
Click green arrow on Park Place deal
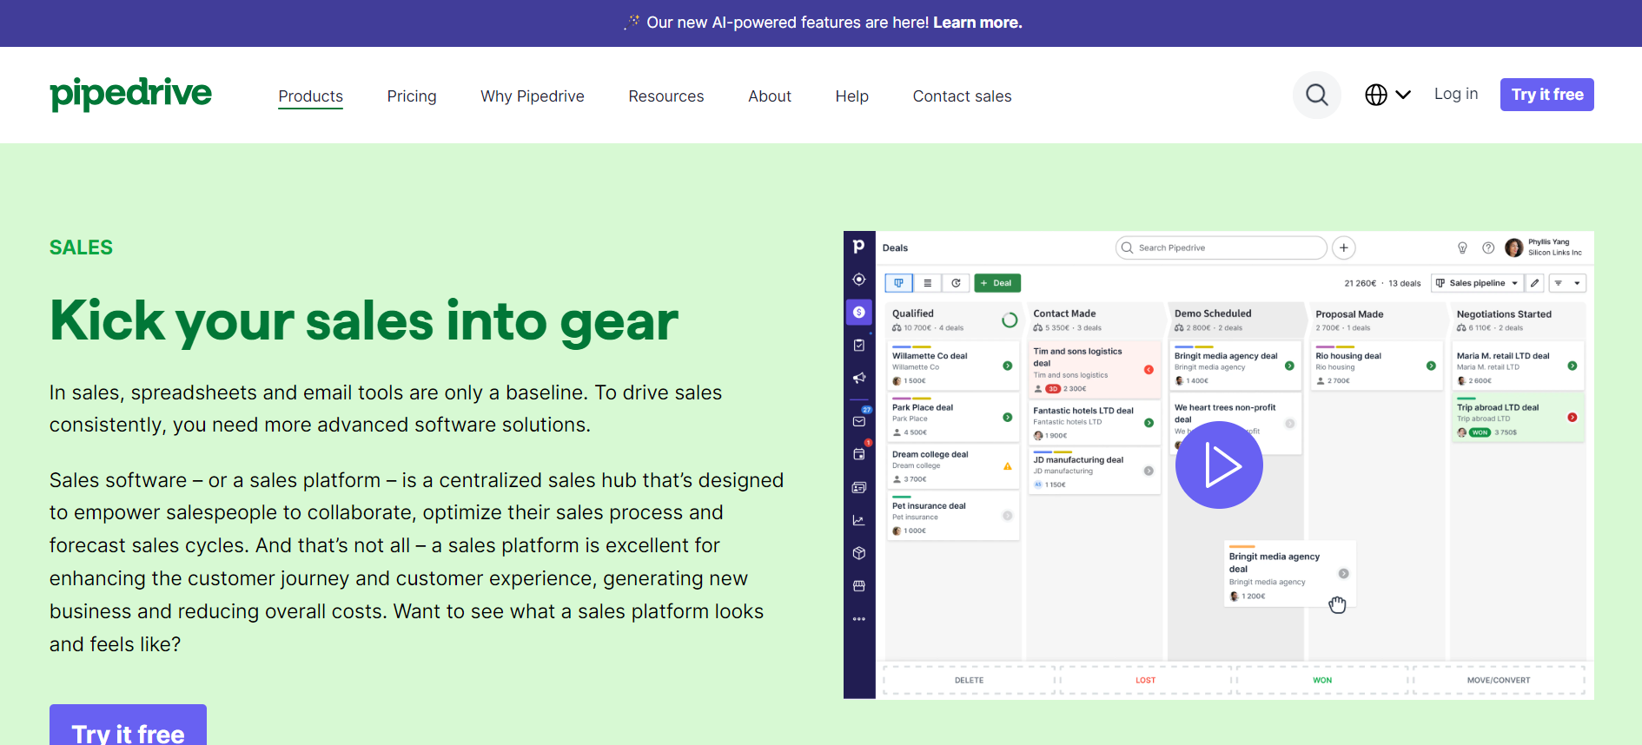click(x=1008, y=417)
